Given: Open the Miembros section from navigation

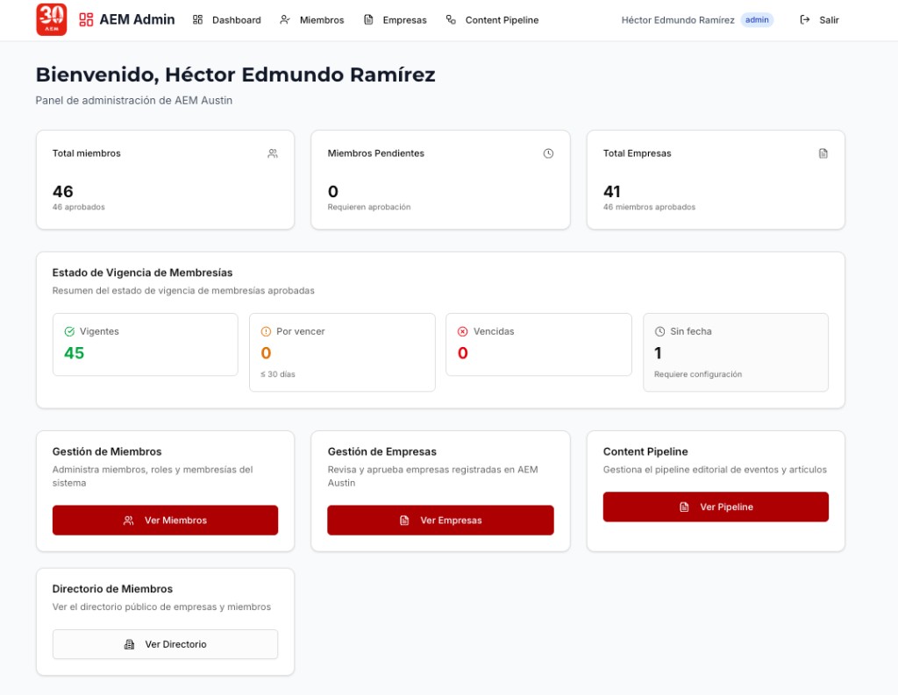Looking at the screenshot, I should click(x=320, y=19).
